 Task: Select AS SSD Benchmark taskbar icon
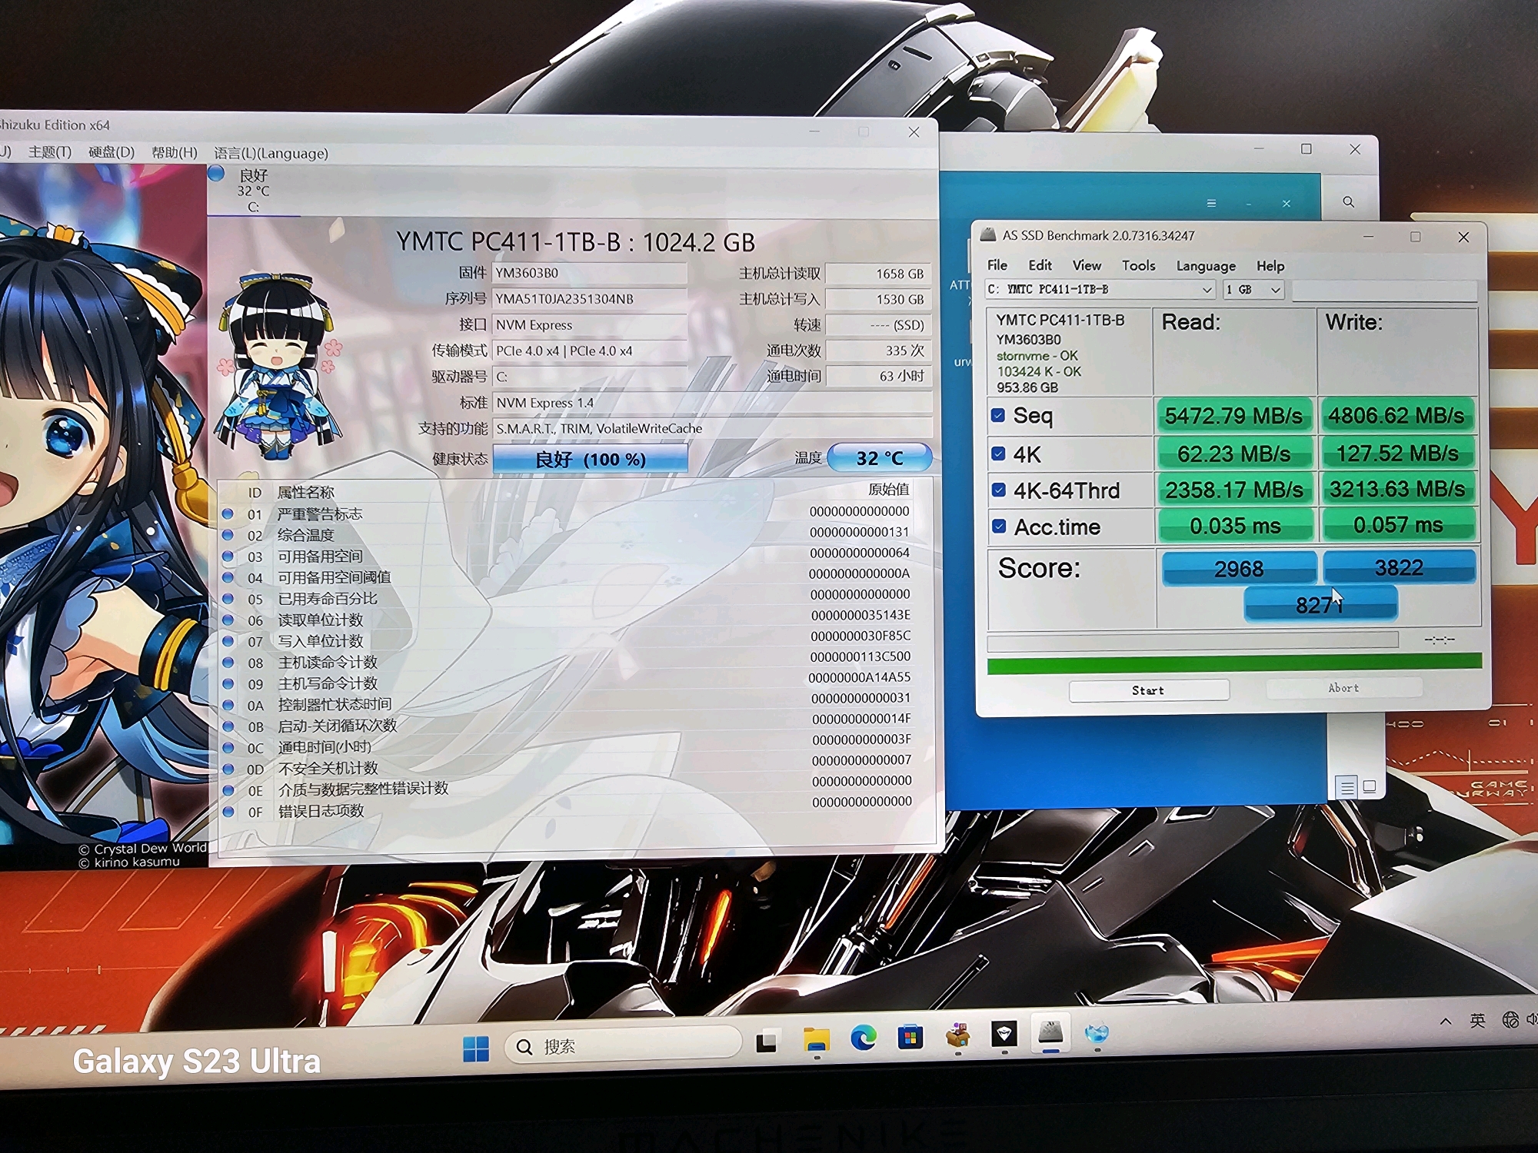tap(1050, 1032)
